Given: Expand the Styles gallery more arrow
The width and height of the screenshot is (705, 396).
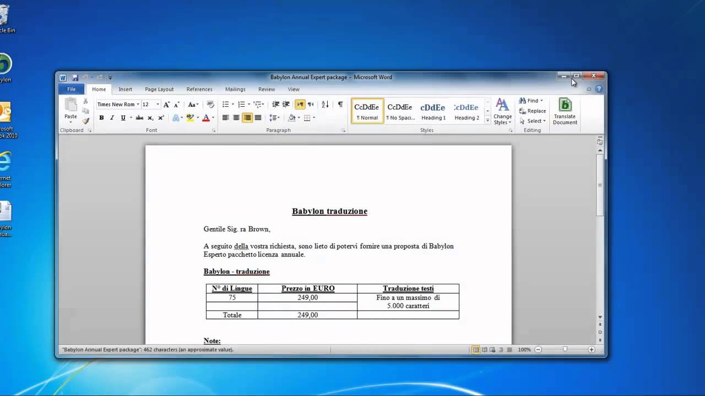Looking at the screenshot, I should (x=487, y=120).
